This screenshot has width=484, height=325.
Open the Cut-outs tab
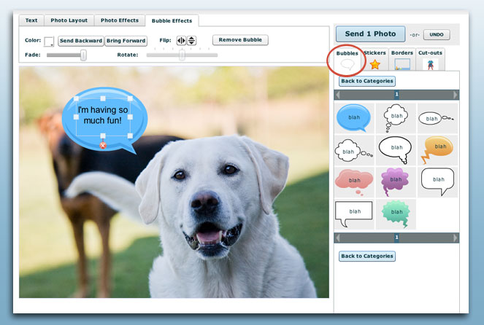click(430, 60)
